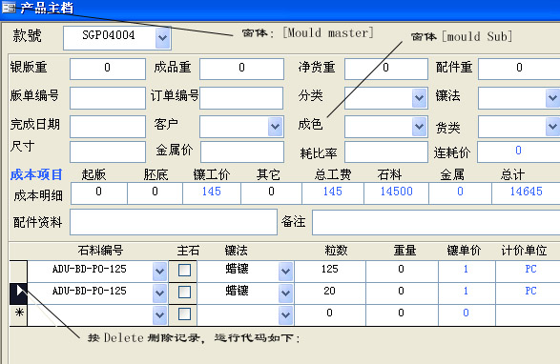Screen dimensions: 560x364
Task: Click the 耗比率 input field
Action: (386, 152)
